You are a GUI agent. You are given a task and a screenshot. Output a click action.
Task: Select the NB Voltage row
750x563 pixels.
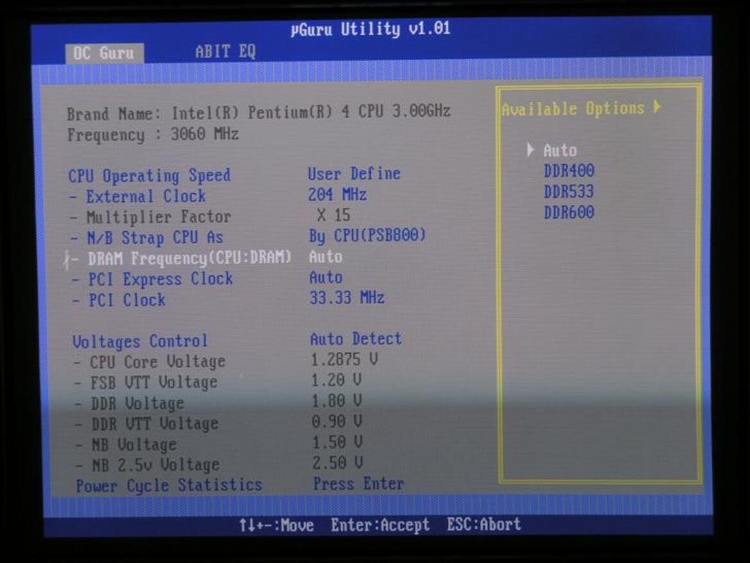[x=127, y=445]
